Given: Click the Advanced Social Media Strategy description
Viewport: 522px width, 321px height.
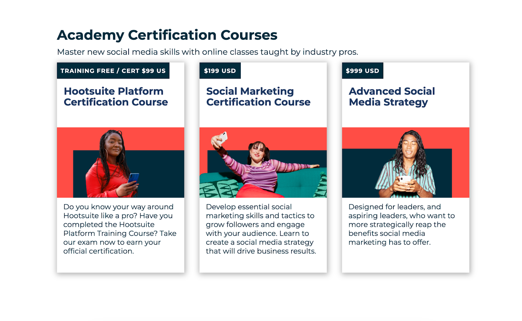Looking at the screenshot, I should [402, 224].
